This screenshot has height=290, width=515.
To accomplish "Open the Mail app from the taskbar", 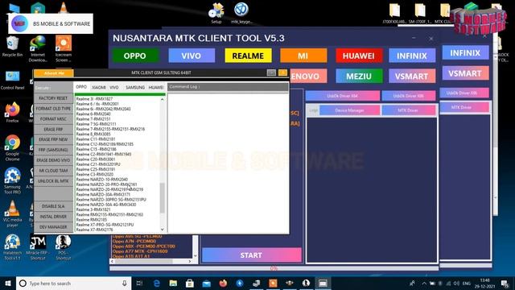I will (206, 283).
